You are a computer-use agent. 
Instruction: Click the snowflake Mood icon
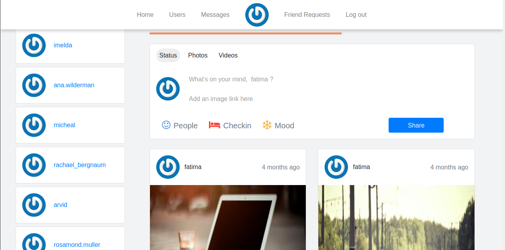[x=267, y=125]
